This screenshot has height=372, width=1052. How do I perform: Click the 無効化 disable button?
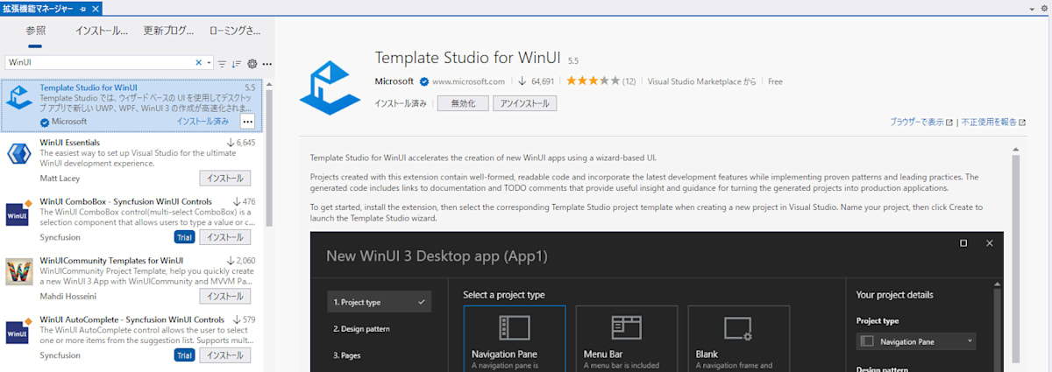pyautogui.click(x=463, y=103)
